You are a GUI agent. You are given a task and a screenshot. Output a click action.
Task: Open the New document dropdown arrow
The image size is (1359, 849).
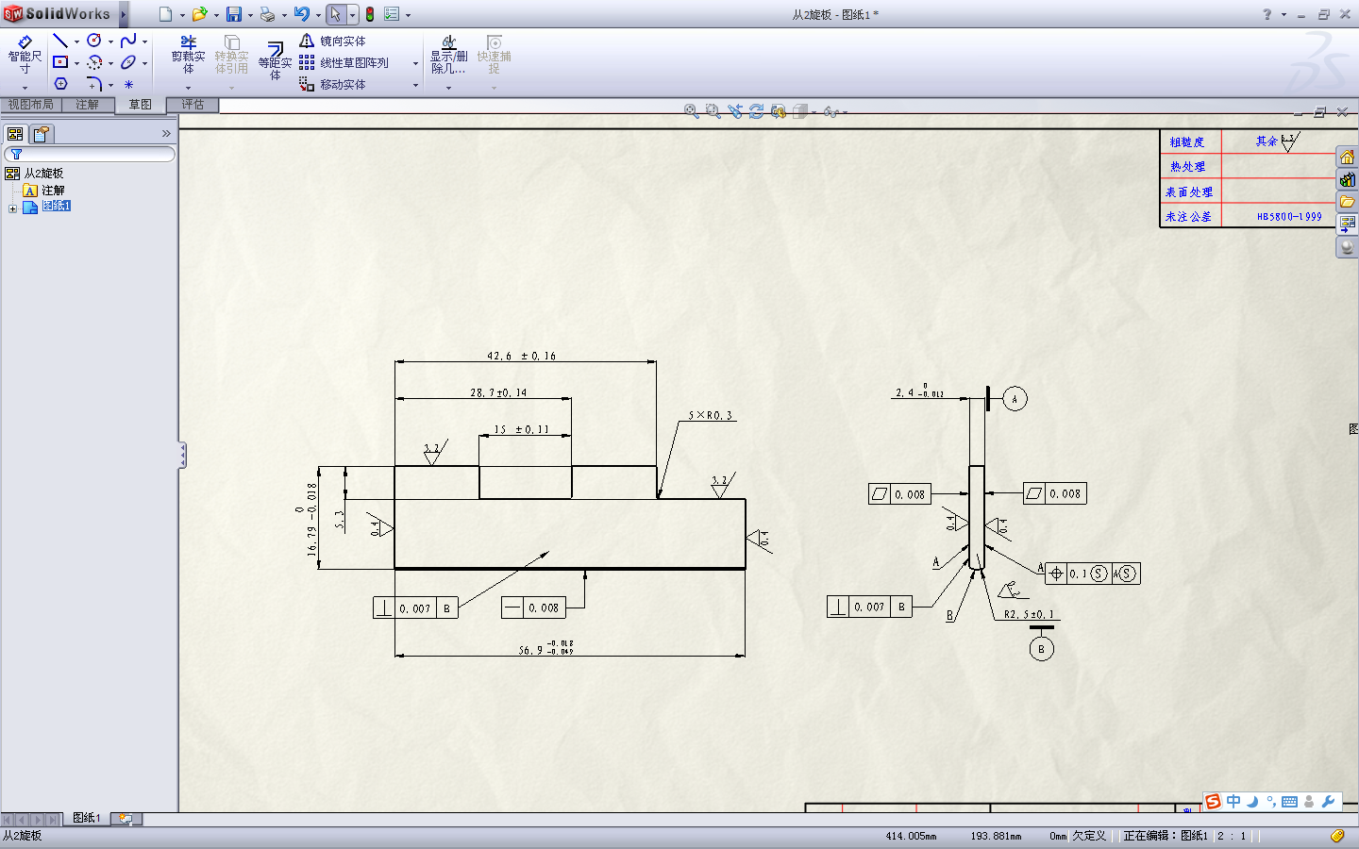(x=182, y=15)
